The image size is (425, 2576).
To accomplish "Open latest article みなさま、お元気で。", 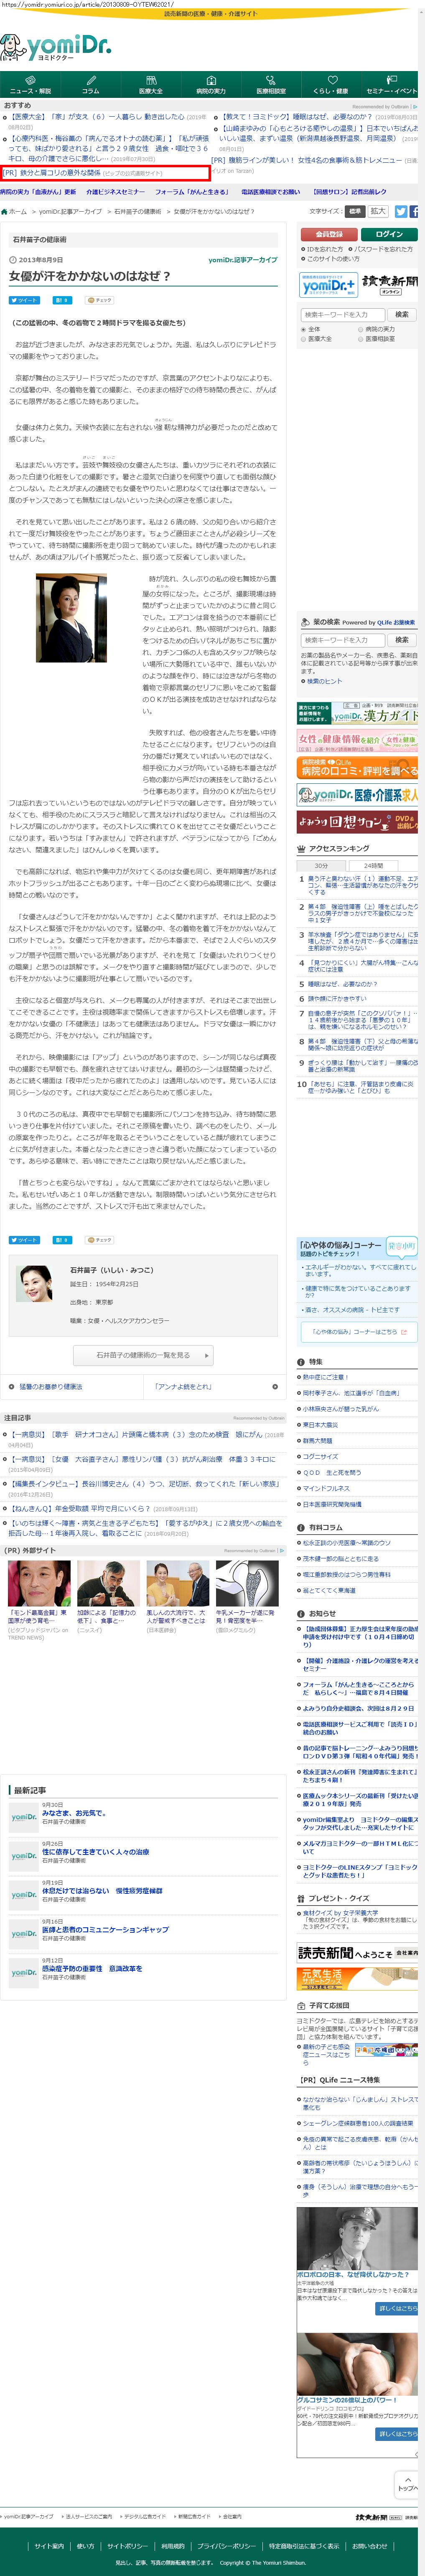I will tap(73, 1813).
